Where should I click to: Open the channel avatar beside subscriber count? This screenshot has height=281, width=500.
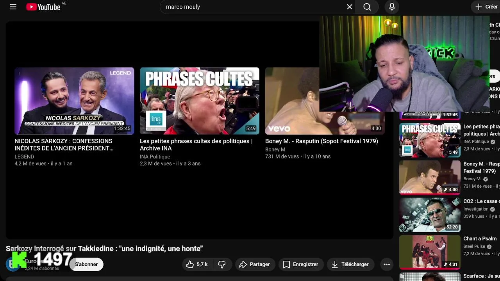(12, 264)
